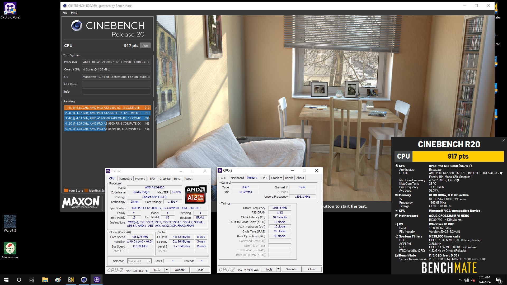This screenshot has width=507, height=285.
Task: Open About tab in left CPU-Z window
Action: (189, 179)
